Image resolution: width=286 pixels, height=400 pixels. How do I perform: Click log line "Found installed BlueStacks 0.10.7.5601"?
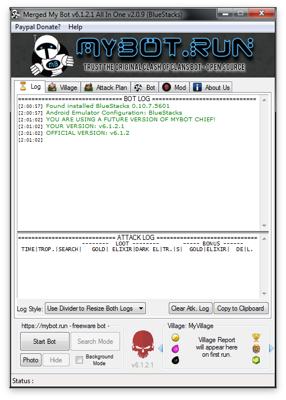tap(108, 106)
